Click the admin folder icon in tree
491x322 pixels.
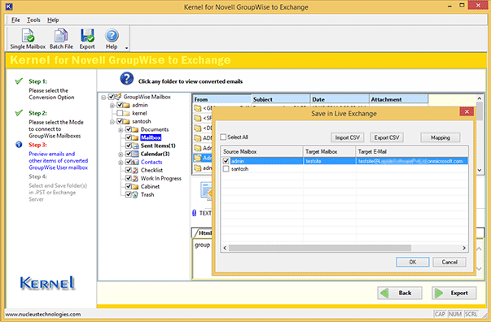point(126,105)
